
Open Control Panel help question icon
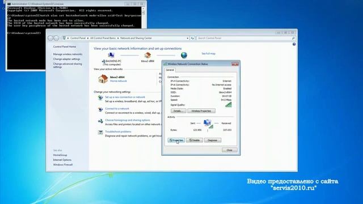point(294,44)
